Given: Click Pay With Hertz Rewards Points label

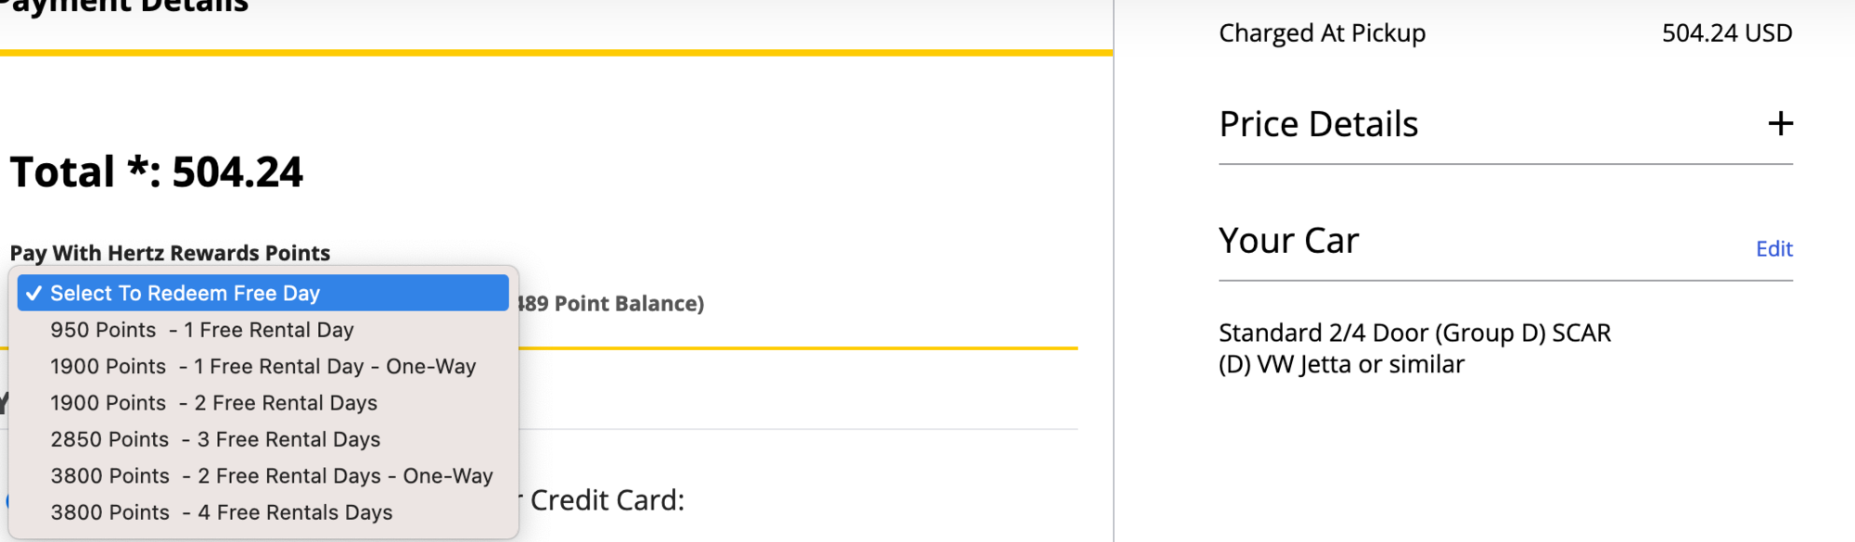Looking at the screenshot, I should click(x=170, y=253).
